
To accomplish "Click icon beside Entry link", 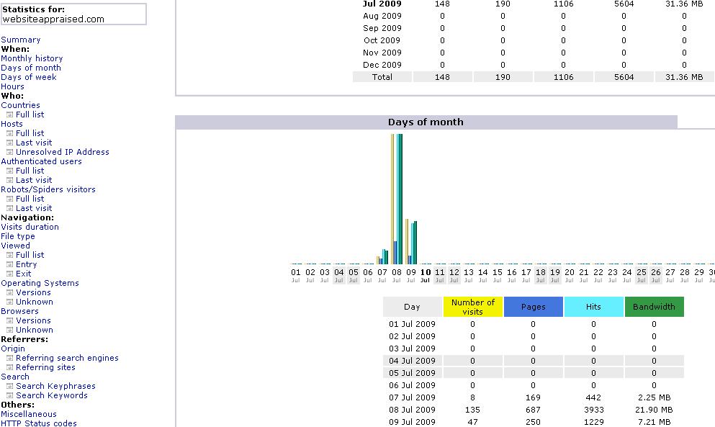I will click(9, 264).
